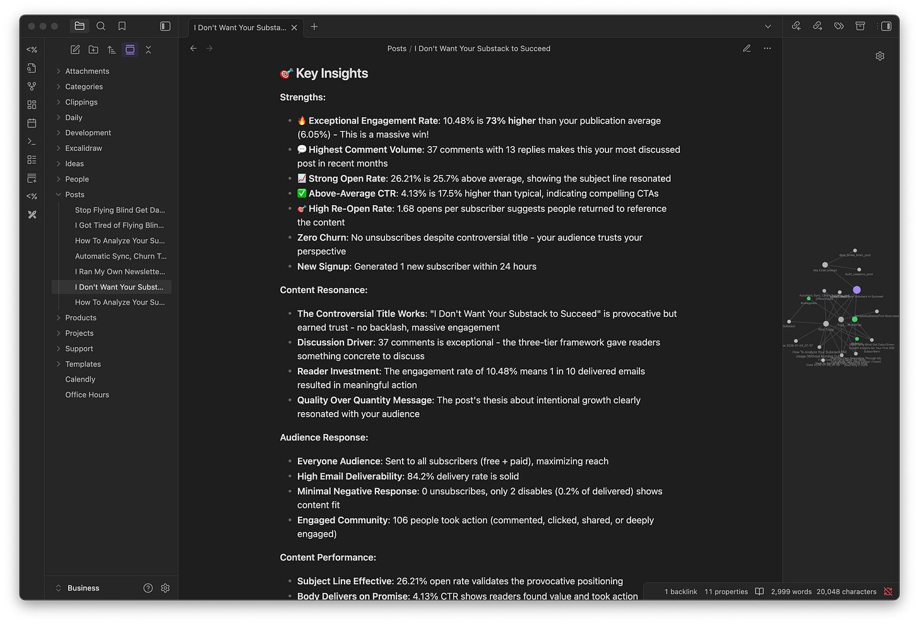Open the note's more options menu
The height and width of the screenshot is (624, 919).
tap(768, 49)
